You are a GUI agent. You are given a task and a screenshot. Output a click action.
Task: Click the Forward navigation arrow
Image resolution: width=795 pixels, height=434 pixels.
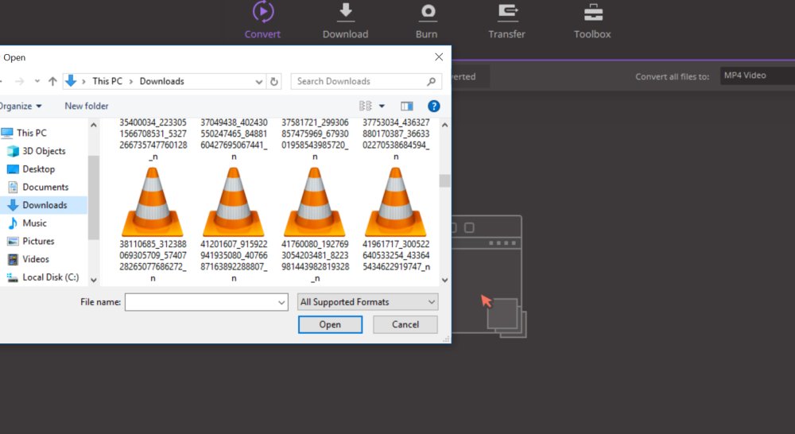point(19,81)
